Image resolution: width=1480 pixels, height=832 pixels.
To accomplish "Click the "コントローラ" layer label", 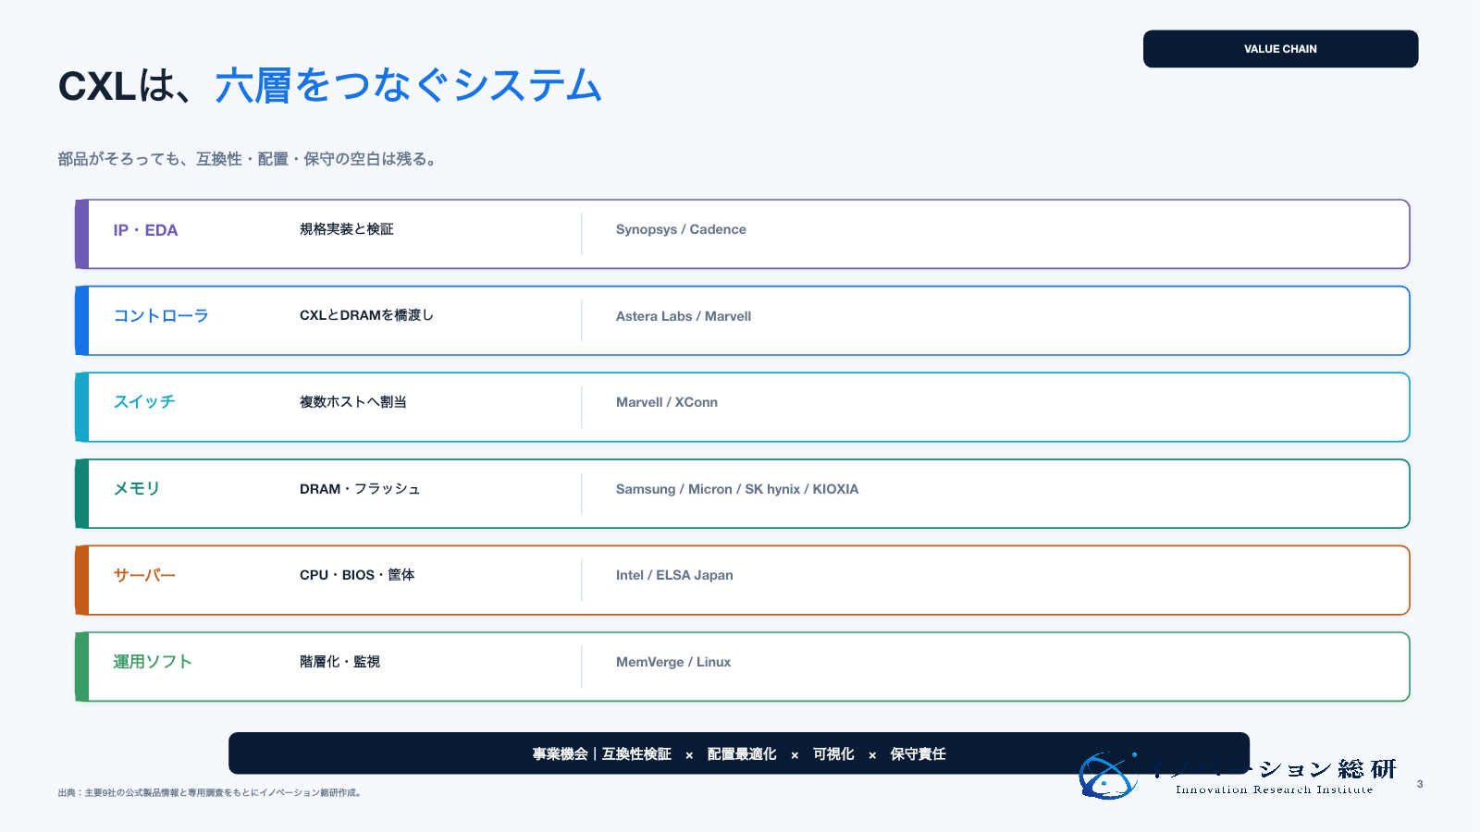I will coord(161,316).
